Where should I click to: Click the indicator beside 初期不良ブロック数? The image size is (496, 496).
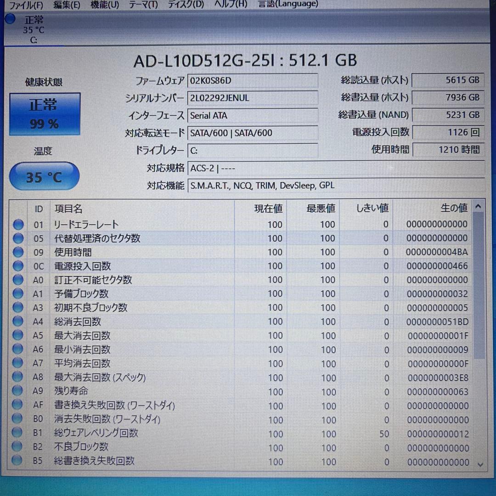click(x=18, y=308)
